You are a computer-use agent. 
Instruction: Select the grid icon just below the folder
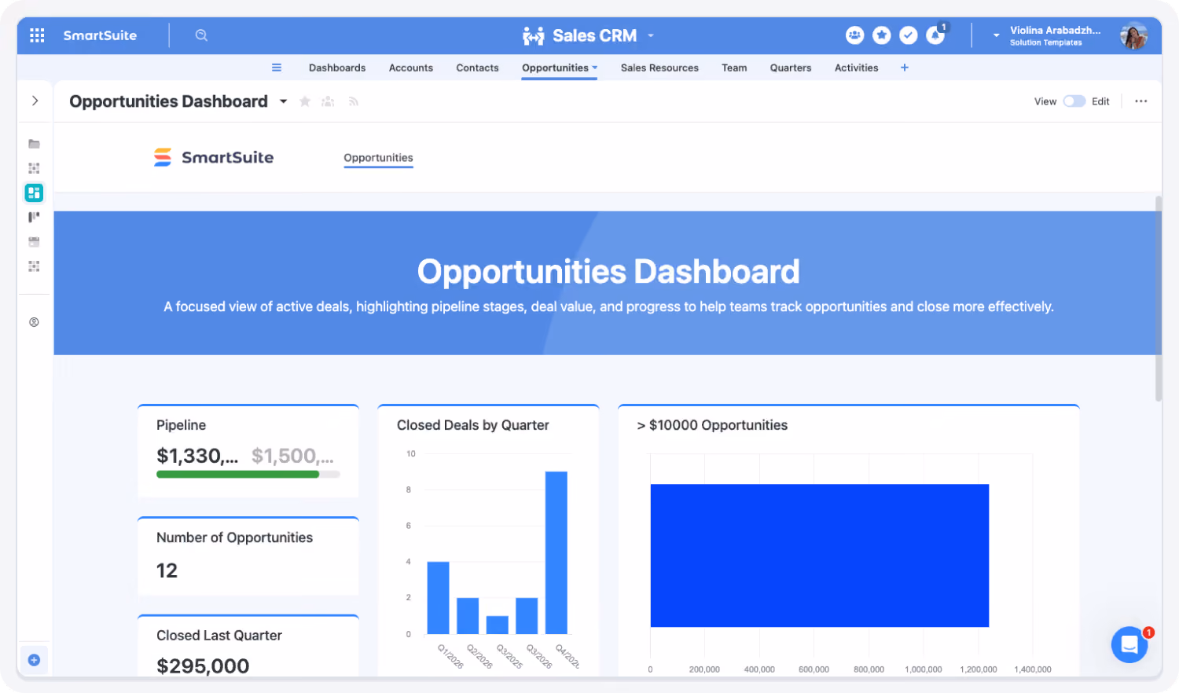[x=34, y=168]
